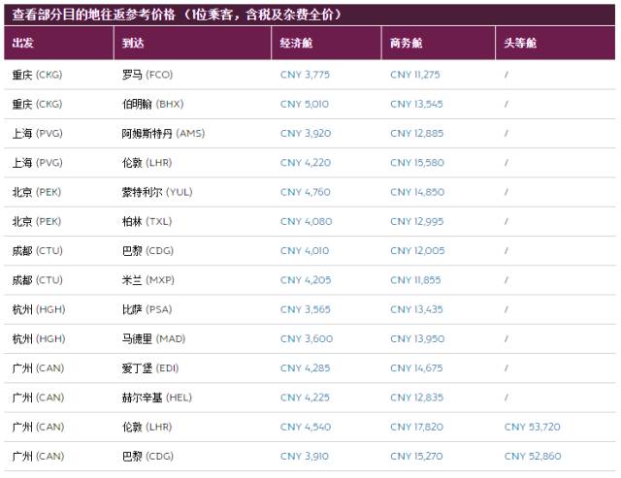Click destination 阿姆斯特丹 (AMS)
The image size is (621, 478).
click(x=163, y=134)
